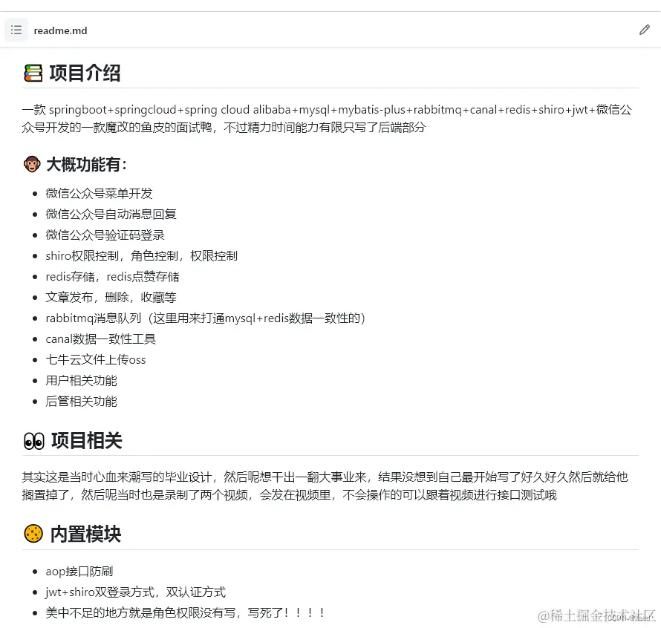Click the books emoji beside 项目介绍
This screenshot has width=661, height=628.
[32, 73]
